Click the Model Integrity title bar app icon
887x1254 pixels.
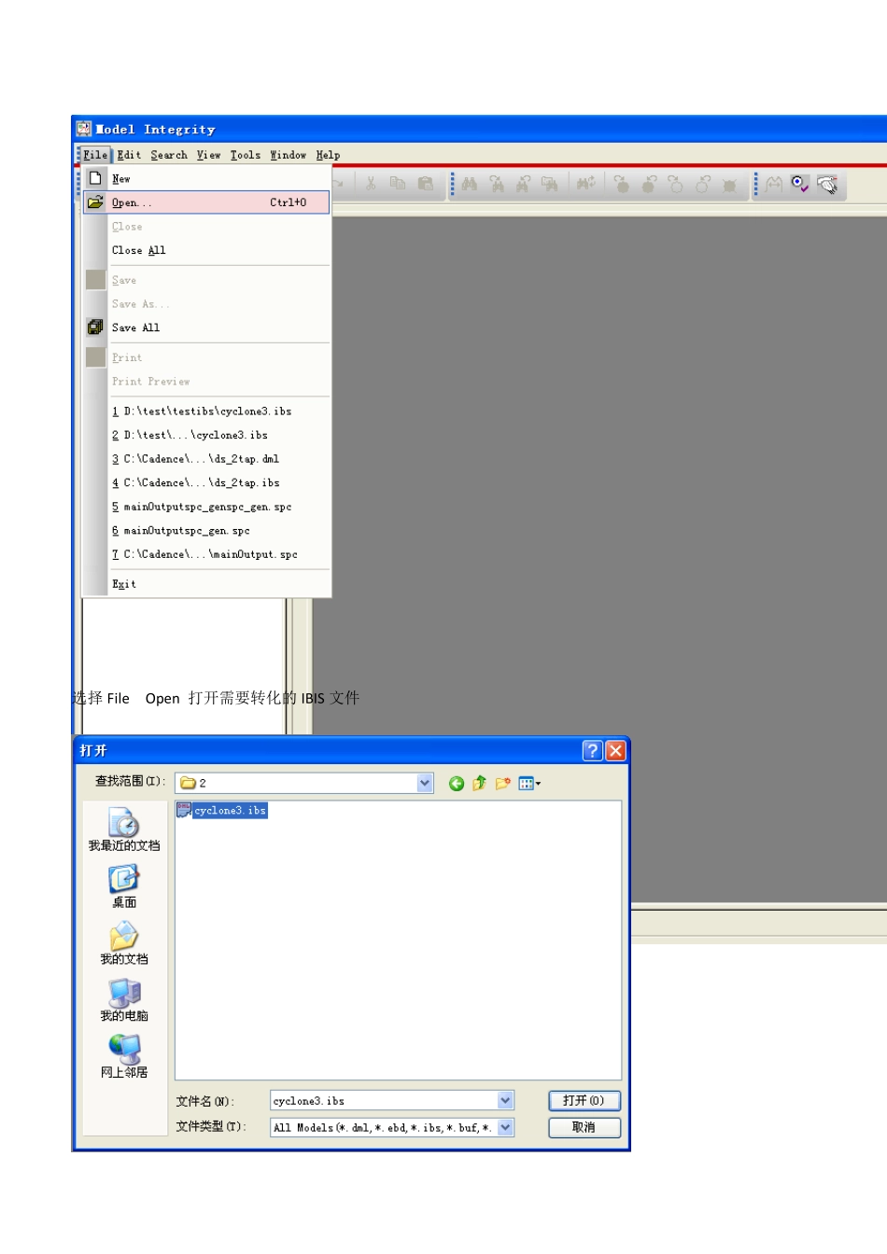[x=84, y=129]
